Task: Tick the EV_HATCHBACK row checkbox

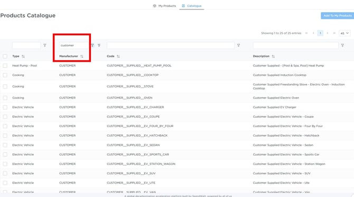Action: point(5,135)
